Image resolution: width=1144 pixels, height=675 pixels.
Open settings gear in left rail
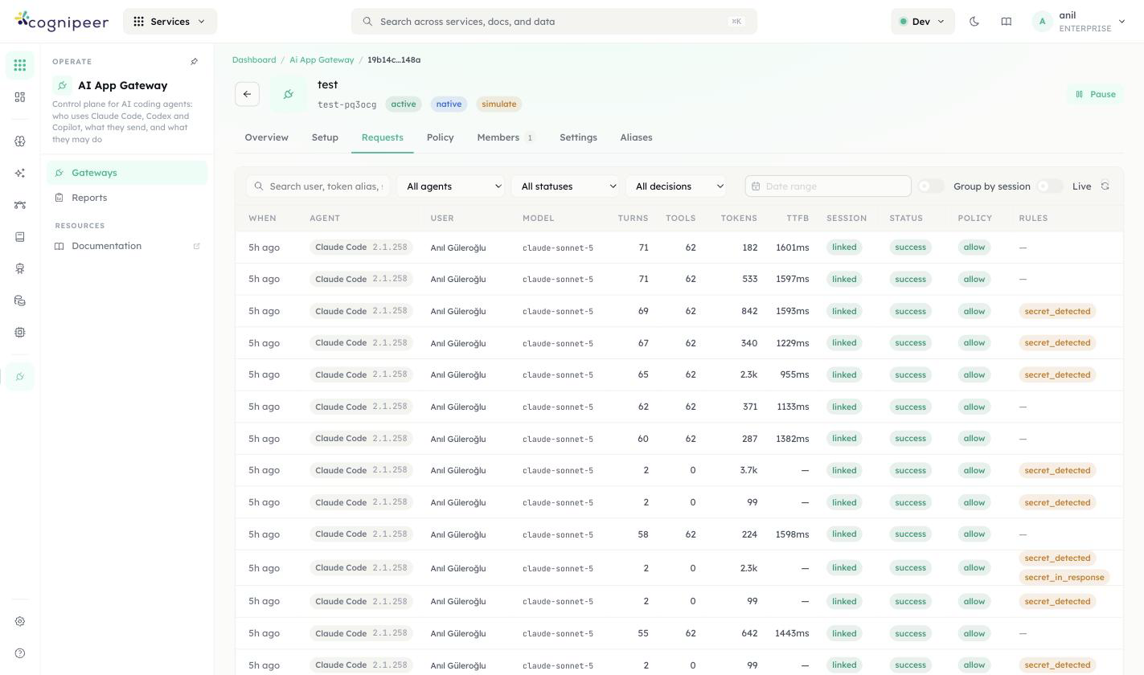(x=20, y=621)
